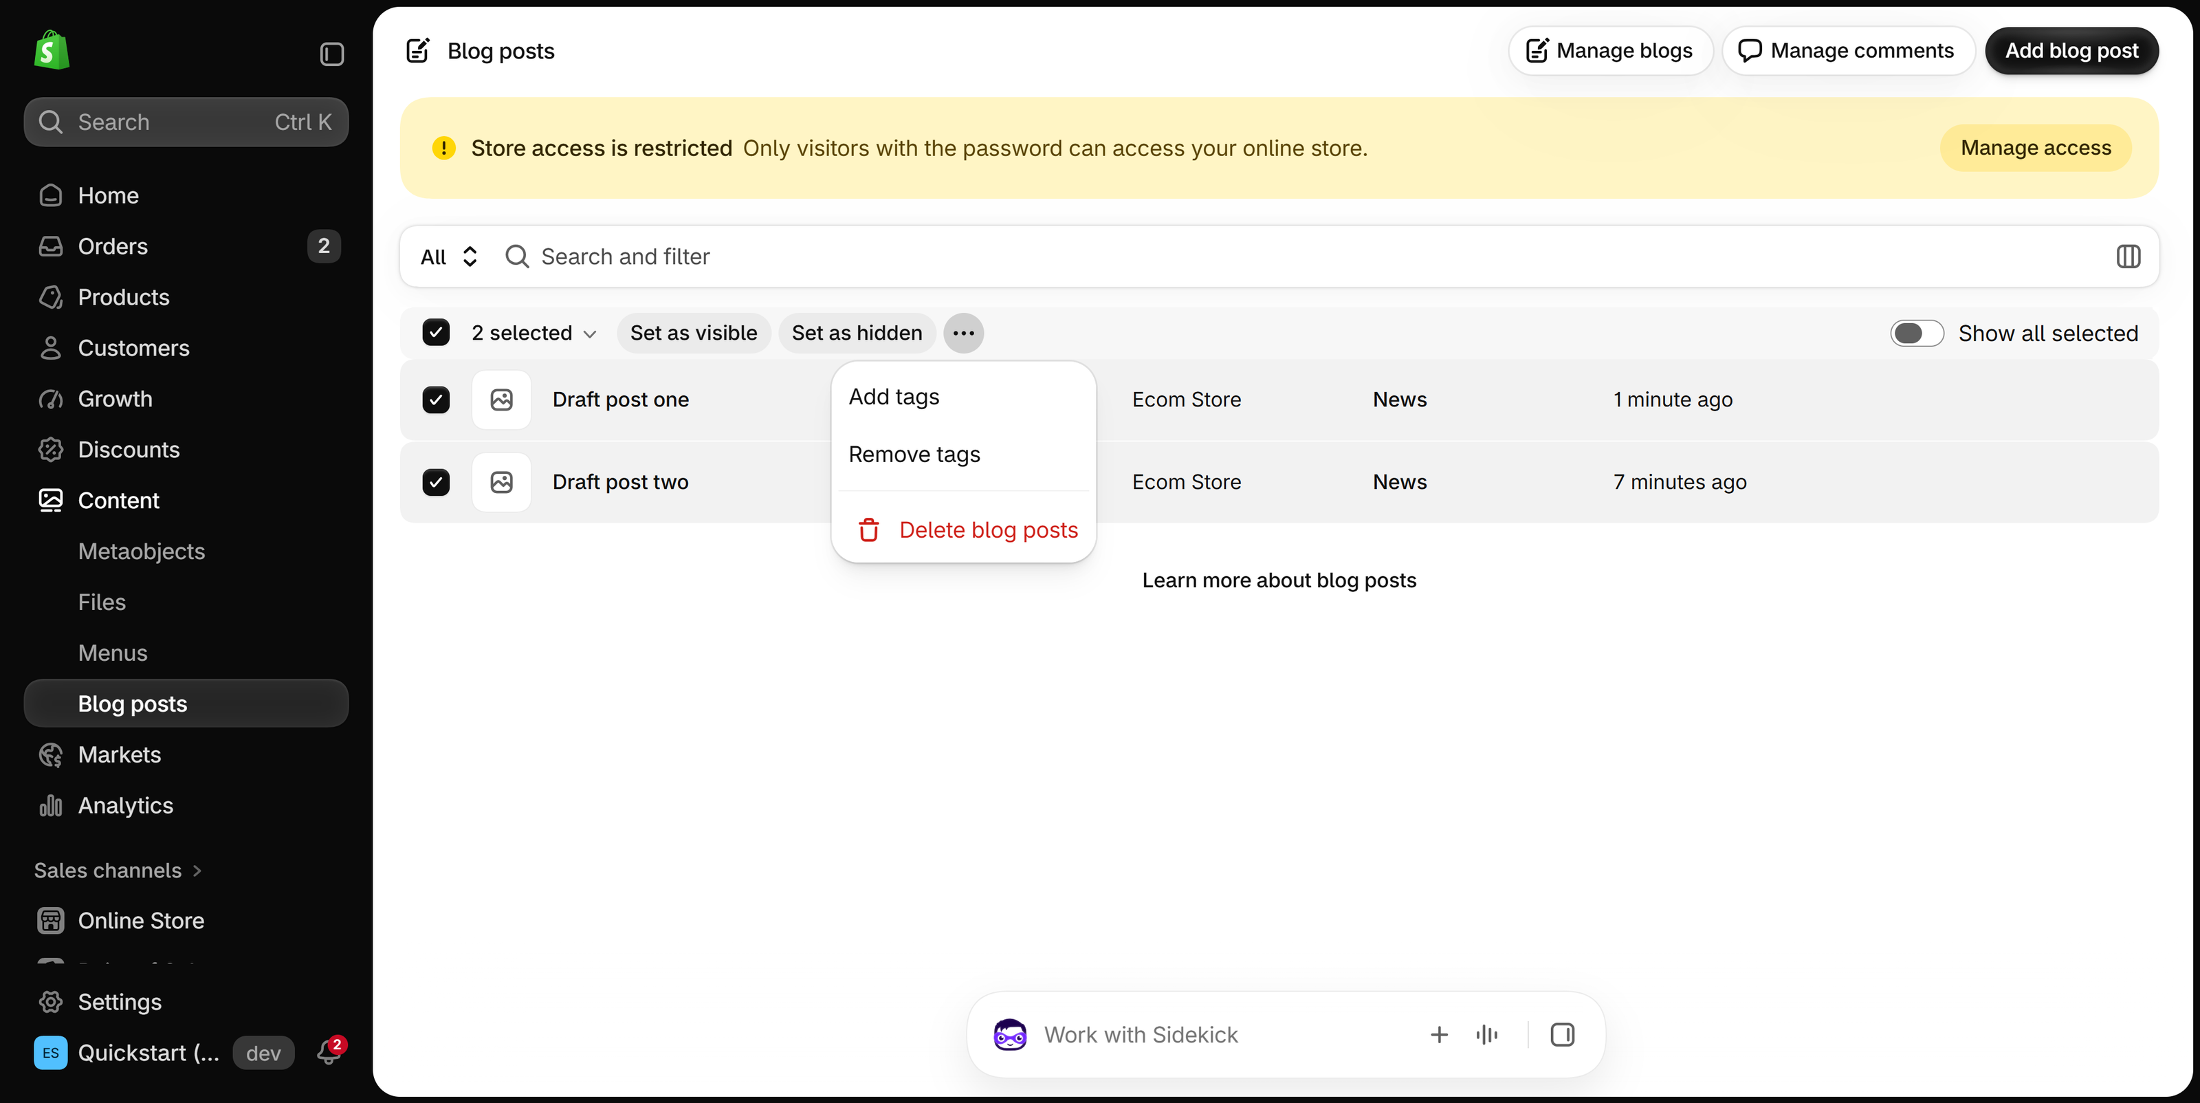Click the Shopify logo icon
Image resolution: width=2200 pixels, height=1103 pixels.
(52, 50)
